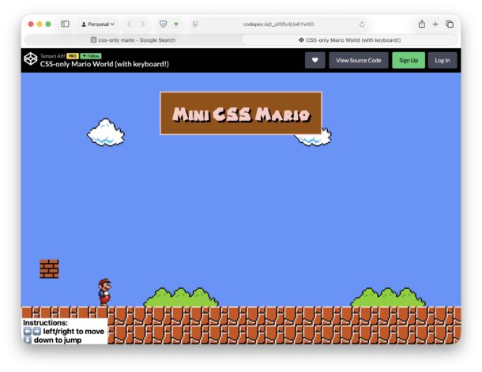Follow Remani Afif via Follow button

coord(91,56)
